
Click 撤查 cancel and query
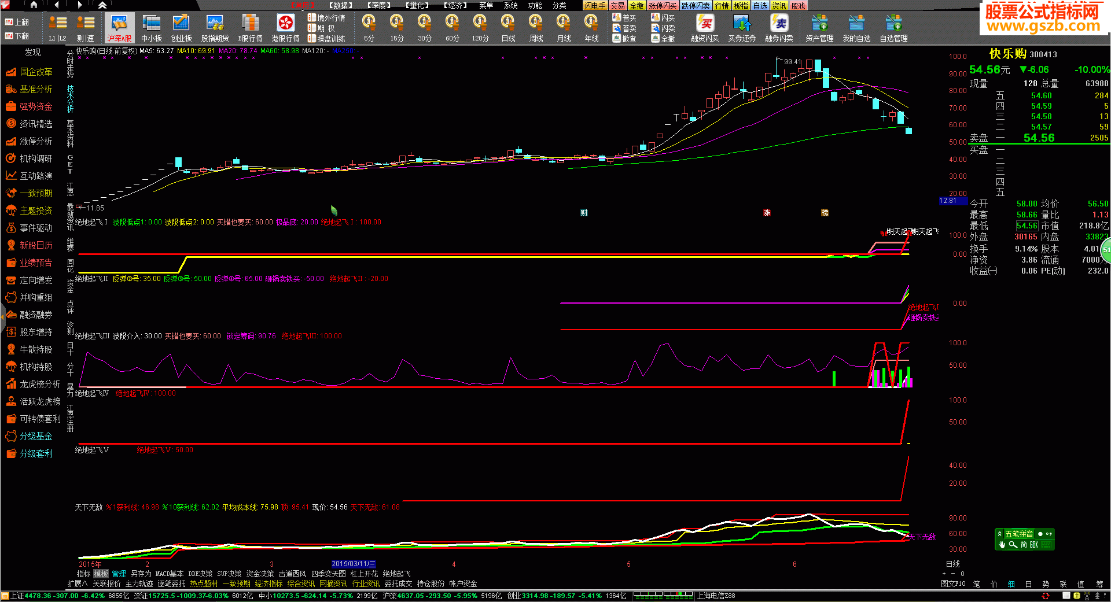tap(624, 39)
